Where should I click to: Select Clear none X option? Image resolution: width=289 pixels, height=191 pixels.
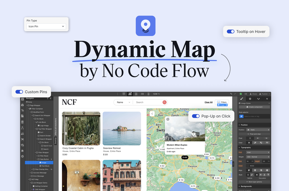[249, 143]
